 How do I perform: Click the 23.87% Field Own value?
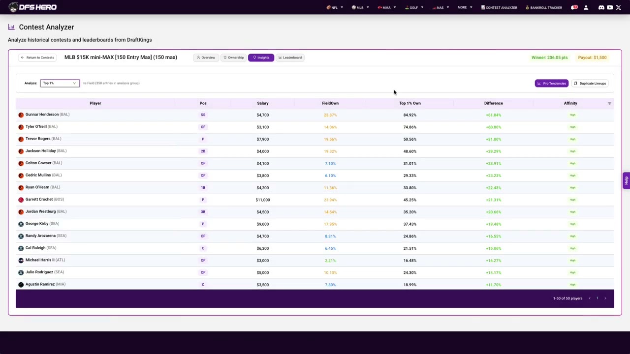point(330,115)
